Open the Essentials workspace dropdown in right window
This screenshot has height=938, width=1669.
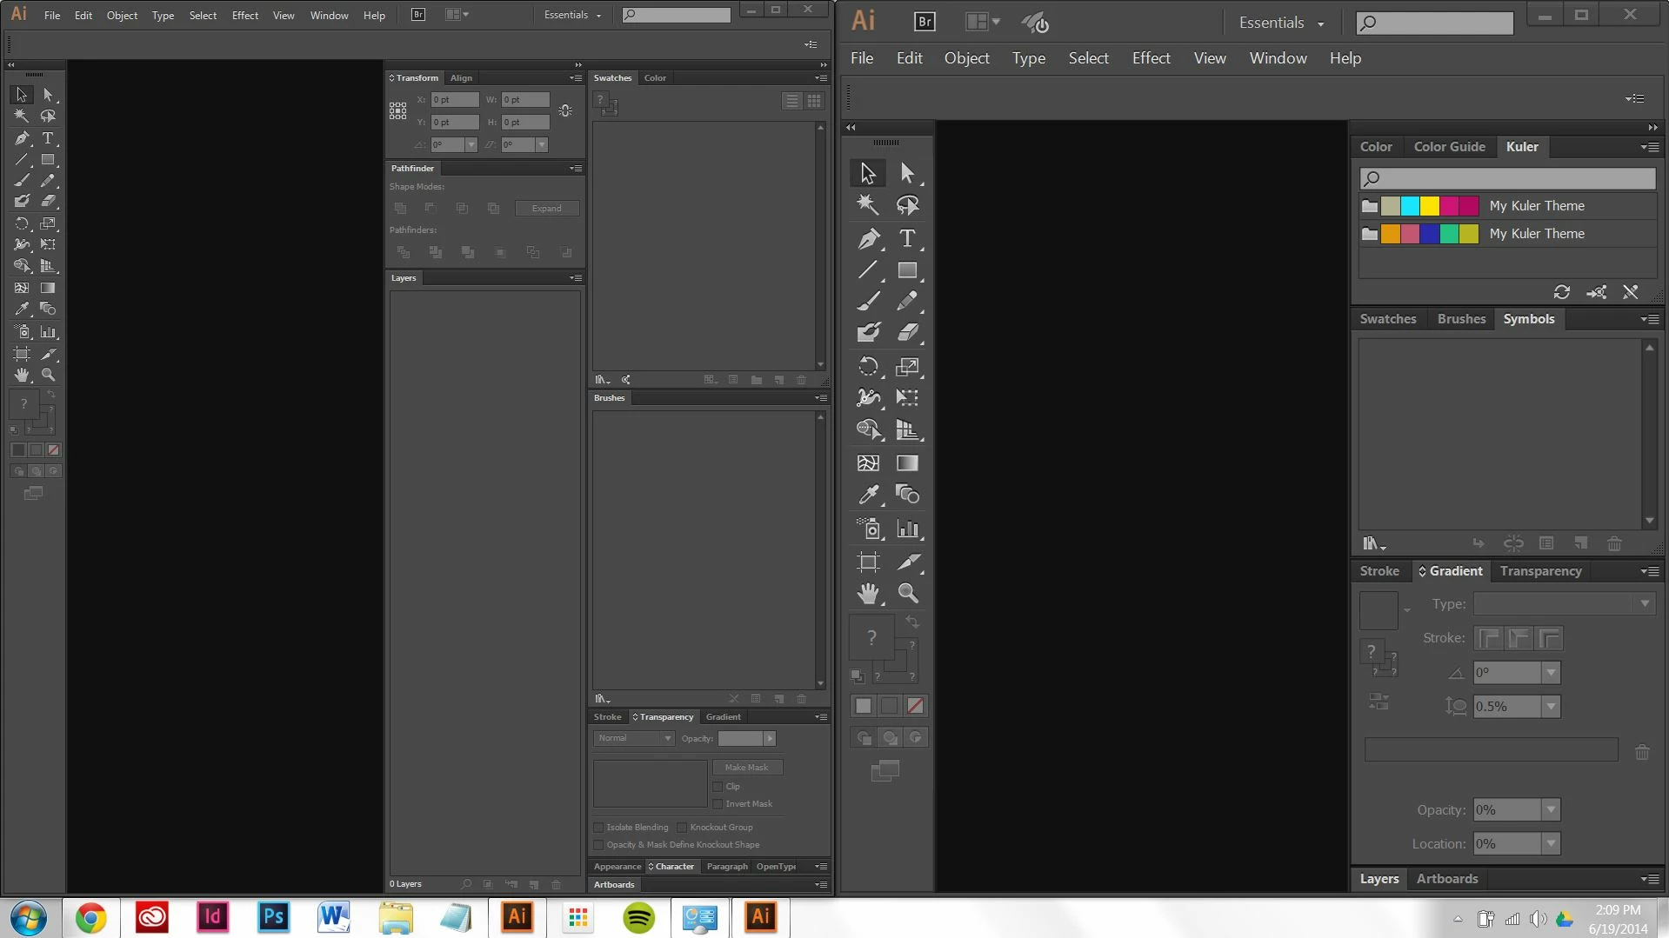(x=1281, y=23)
